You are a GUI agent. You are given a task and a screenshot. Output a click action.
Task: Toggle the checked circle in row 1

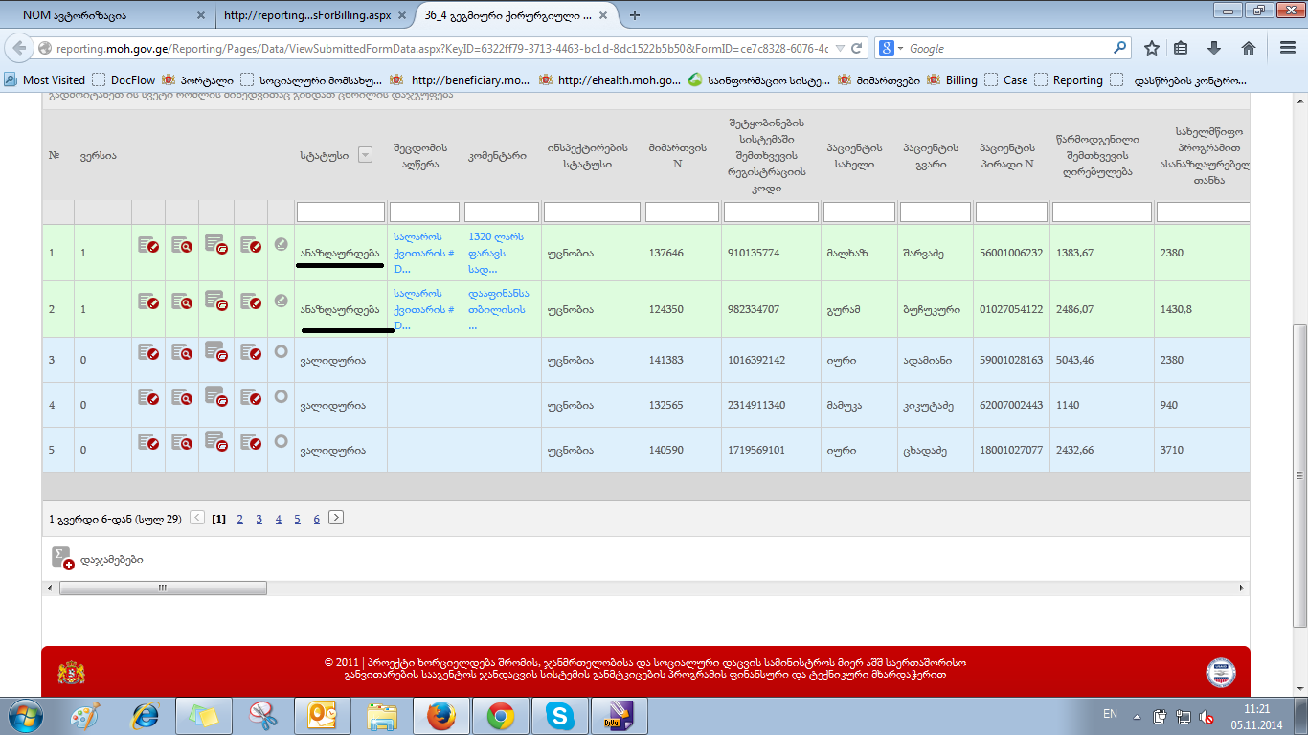(281, 245)
